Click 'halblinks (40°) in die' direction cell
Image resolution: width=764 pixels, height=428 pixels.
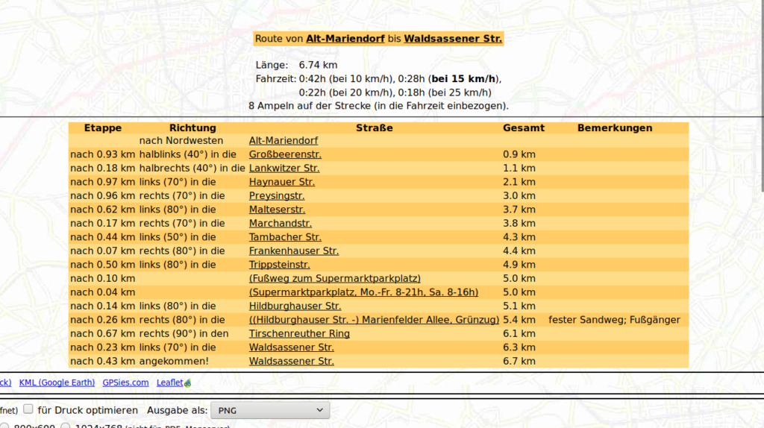pos(187,154)
